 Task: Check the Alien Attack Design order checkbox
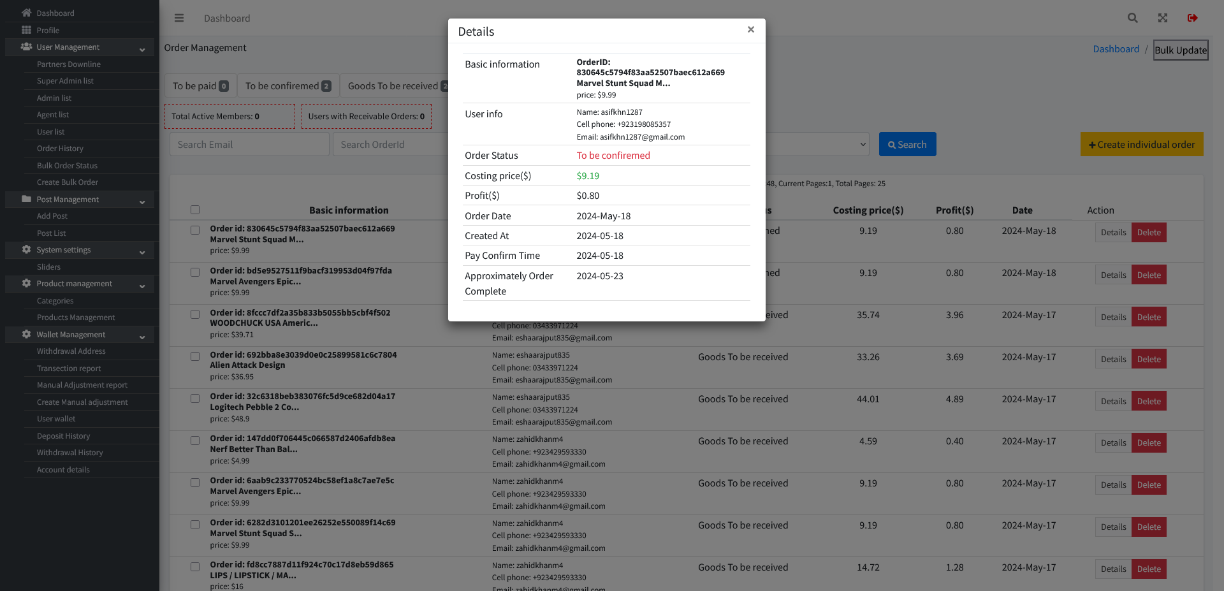[195, 356]
